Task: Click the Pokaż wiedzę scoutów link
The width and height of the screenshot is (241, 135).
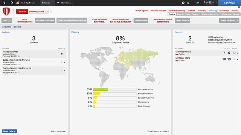Action: (158, 131)
